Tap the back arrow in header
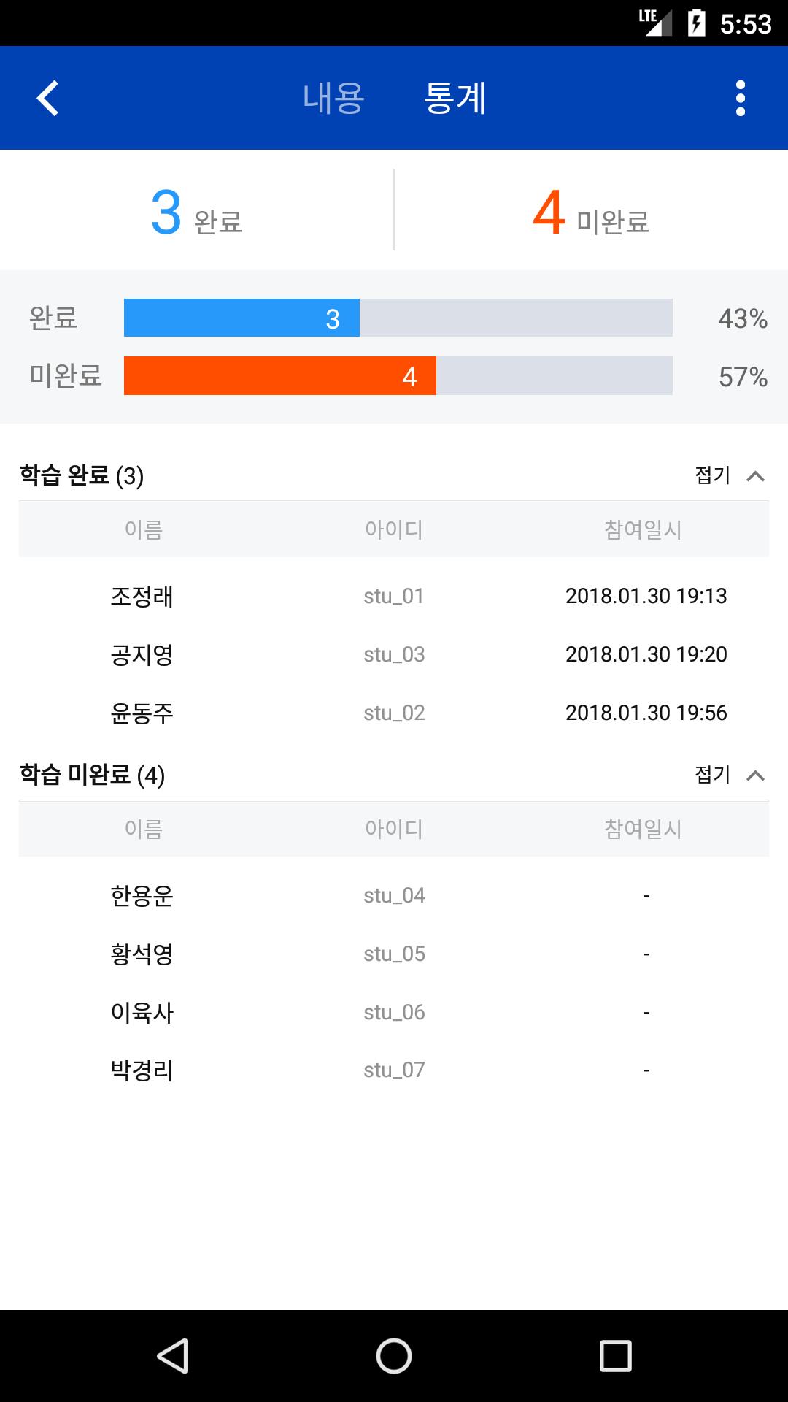The image size is (788, 1402). (48, 98)
